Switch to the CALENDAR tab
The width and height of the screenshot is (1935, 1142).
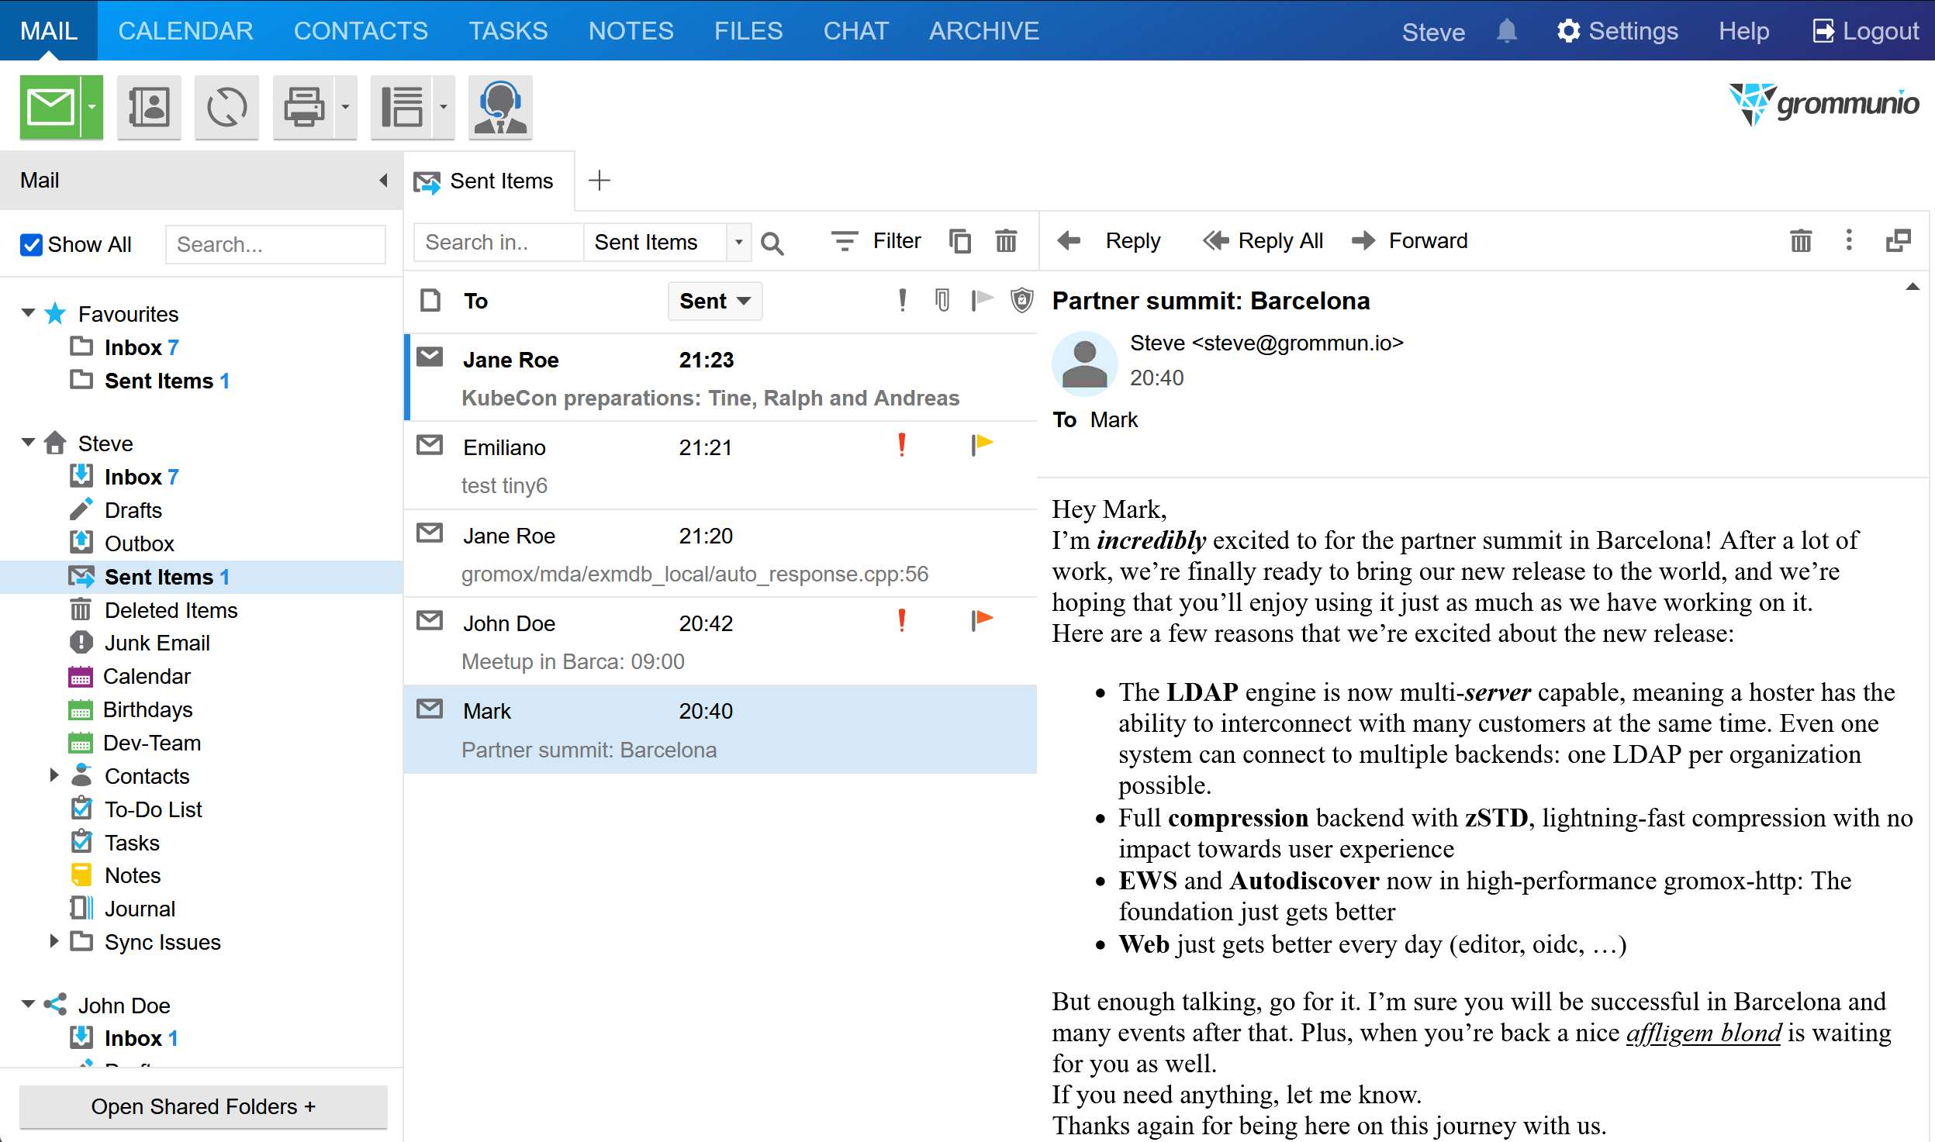[x=185, y=31]
